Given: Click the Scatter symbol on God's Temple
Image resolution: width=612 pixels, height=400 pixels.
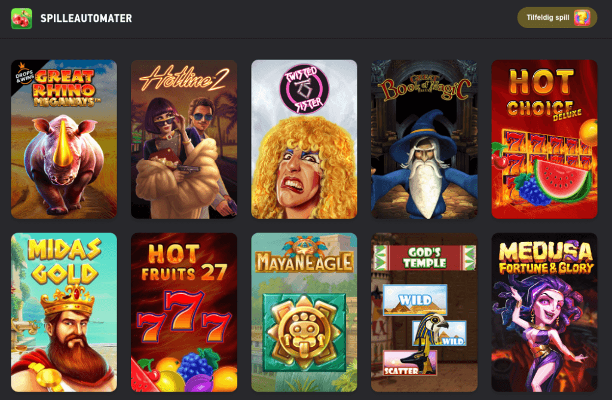Looking at the screenshot, I should (409, 363).
